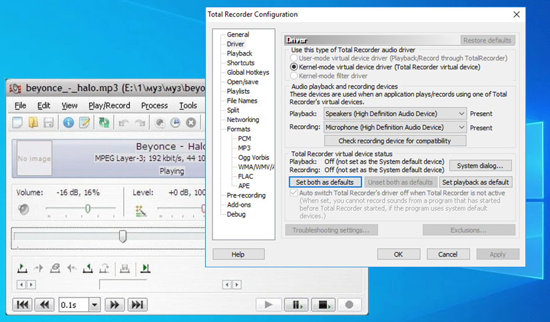Open file properties via blue info icon
The width and height of the screenshot is (550, 322).
(69, 123)
